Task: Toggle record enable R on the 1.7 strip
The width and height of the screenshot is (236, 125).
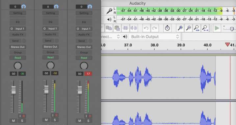Action: pyautogui.click(x=90, y=116)
